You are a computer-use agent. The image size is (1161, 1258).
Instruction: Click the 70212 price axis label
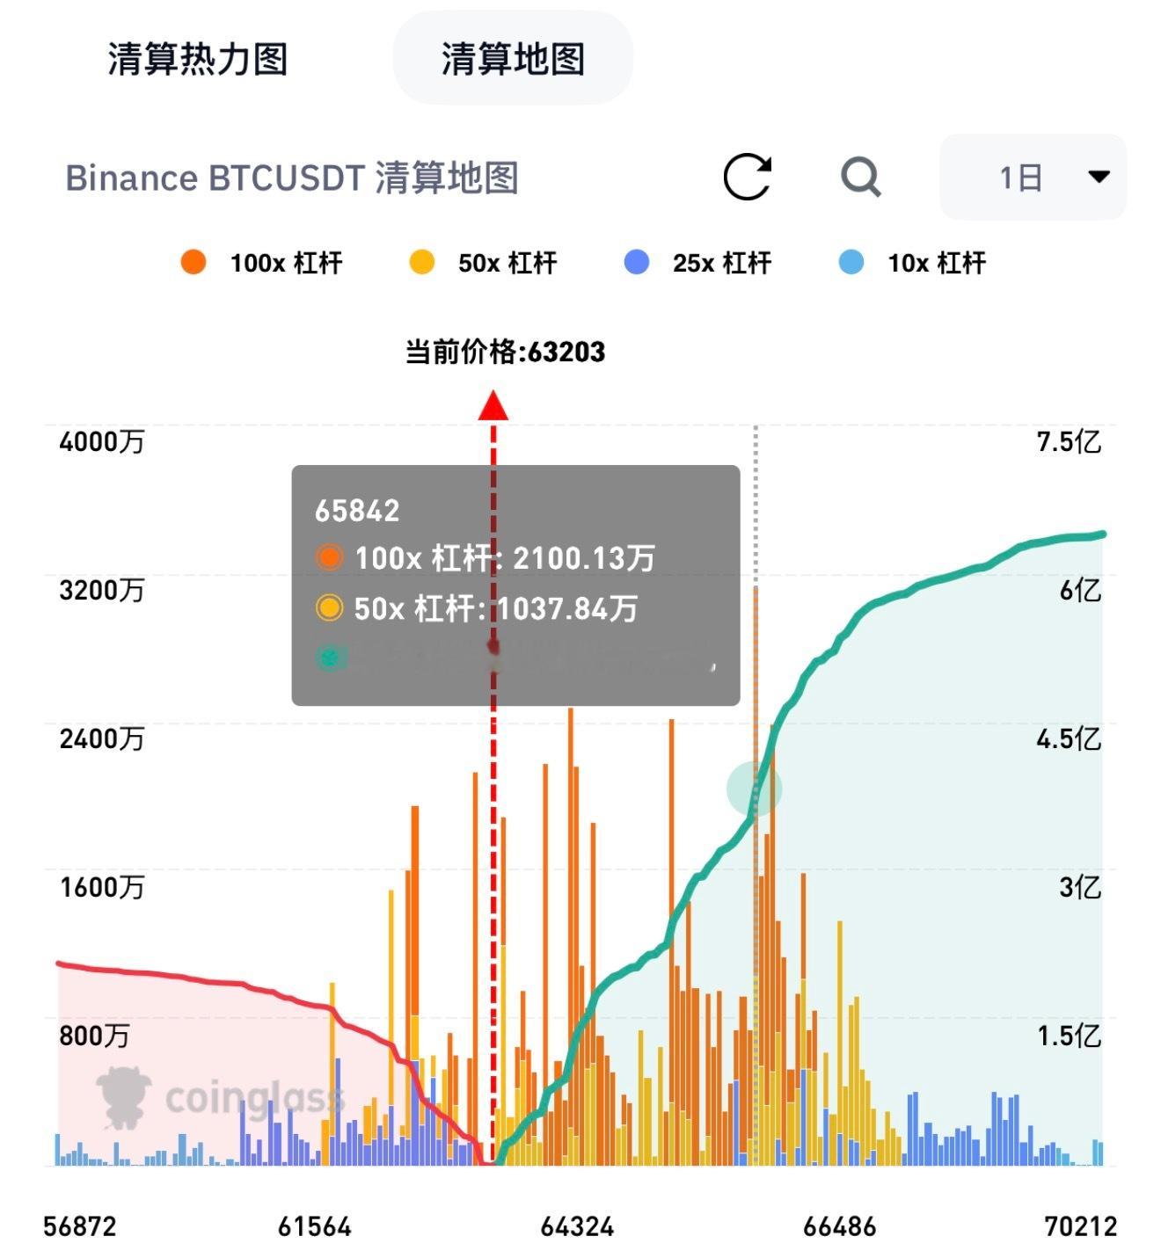(x=1081, y=1226)
